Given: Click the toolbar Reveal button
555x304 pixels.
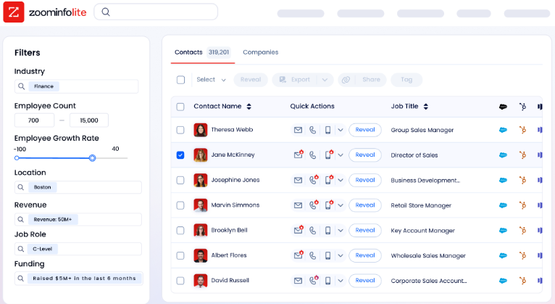Looking at the screenshot, I should click(251, 80).
